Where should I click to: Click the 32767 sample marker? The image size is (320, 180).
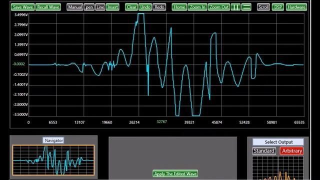pos(162,121)
